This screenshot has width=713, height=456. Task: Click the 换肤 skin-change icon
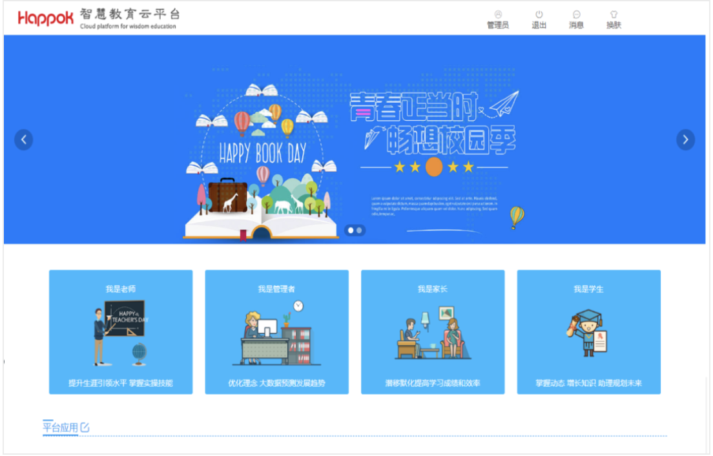click(614, 15)
